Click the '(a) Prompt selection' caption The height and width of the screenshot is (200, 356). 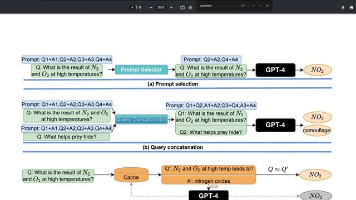tap(173, 84)
